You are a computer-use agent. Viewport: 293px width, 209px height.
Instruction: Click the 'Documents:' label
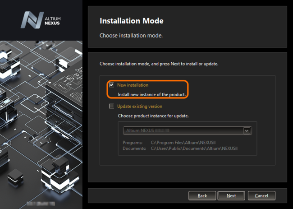point(134,149)
